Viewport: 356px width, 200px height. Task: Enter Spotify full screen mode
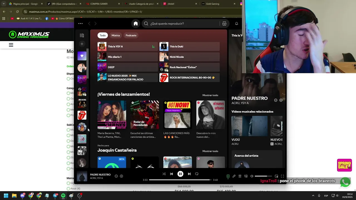pos(282,176)
